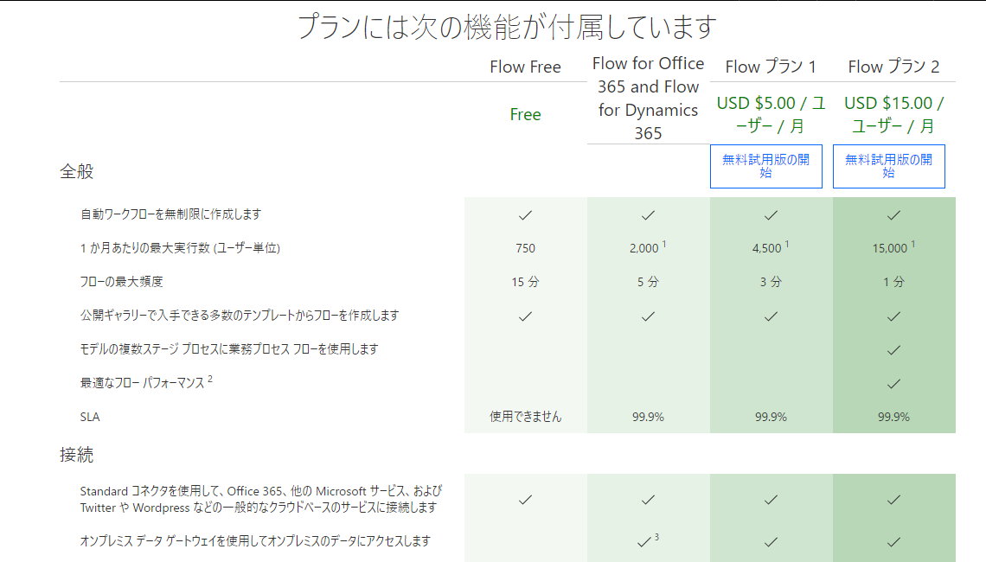Screen dimensions: 986x562
Task: Click the 自動ワークフローを無制限に作成します row label
Action: pos(170,214)
